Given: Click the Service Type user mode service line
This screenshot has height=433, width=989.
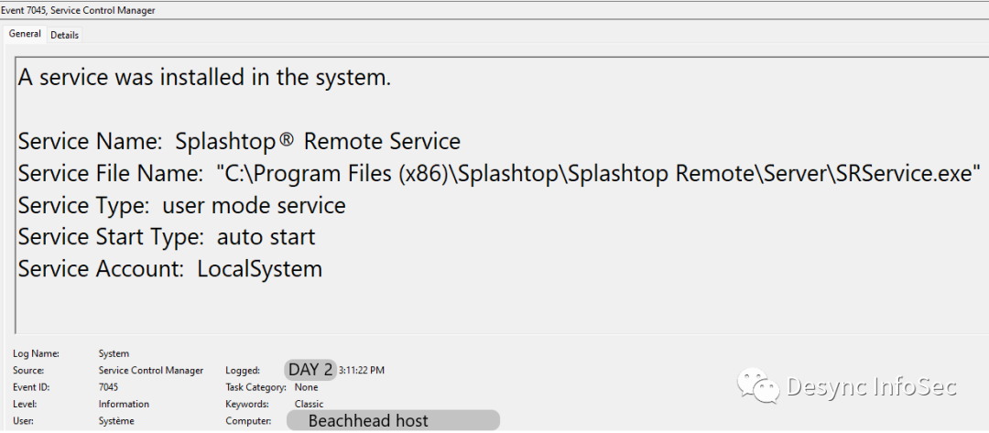Looking at the screenshot, I should 181,205.
